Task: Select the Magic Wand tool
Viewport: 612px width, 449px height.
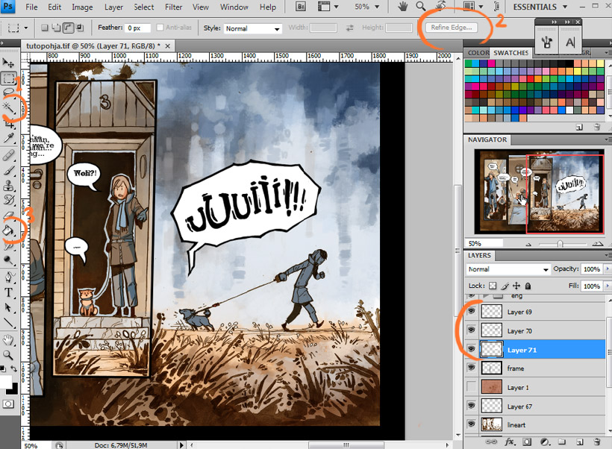Action: click(8, 108)
